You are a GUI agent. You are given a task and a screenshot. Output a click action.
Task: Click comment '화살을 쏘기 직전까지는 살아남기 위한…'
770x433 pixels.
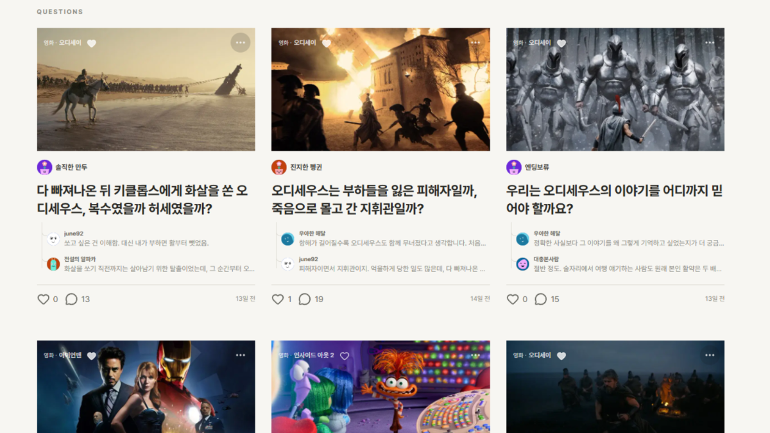click(159, 268)
